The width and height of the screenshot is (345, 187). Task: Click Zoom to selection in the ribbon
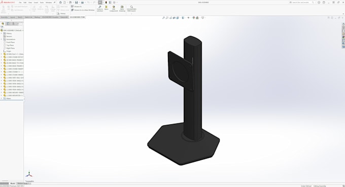click(x=100, y=9)
